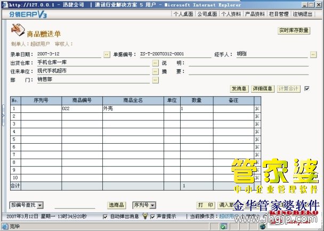This screenshot has height=231, width=324.
Task: Click the 分销ERP V3 logo
Action: [x=28, y=14]
